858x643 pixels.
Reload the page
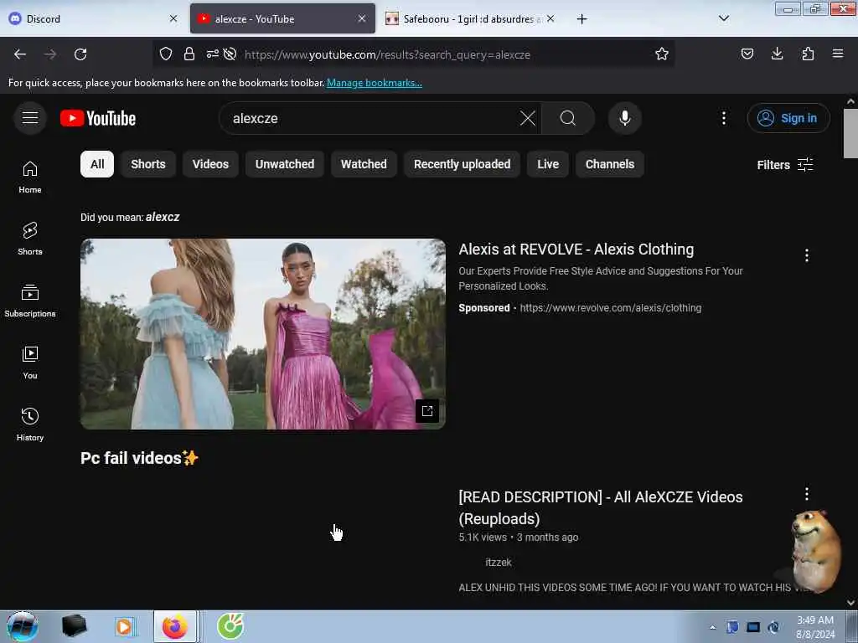(x=80, y=54)
